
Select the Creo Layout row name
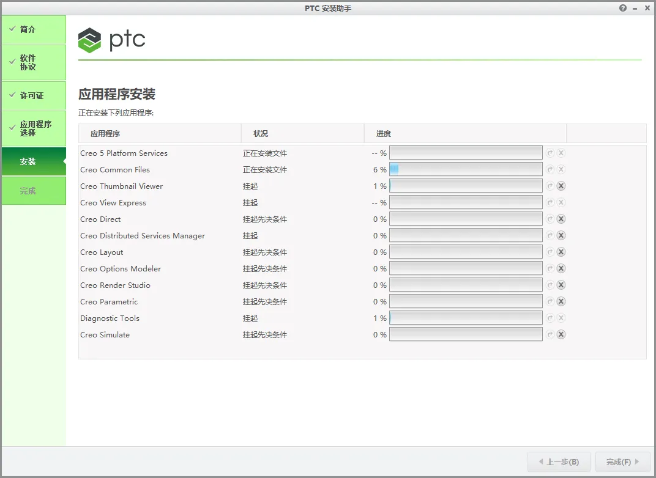102,252
